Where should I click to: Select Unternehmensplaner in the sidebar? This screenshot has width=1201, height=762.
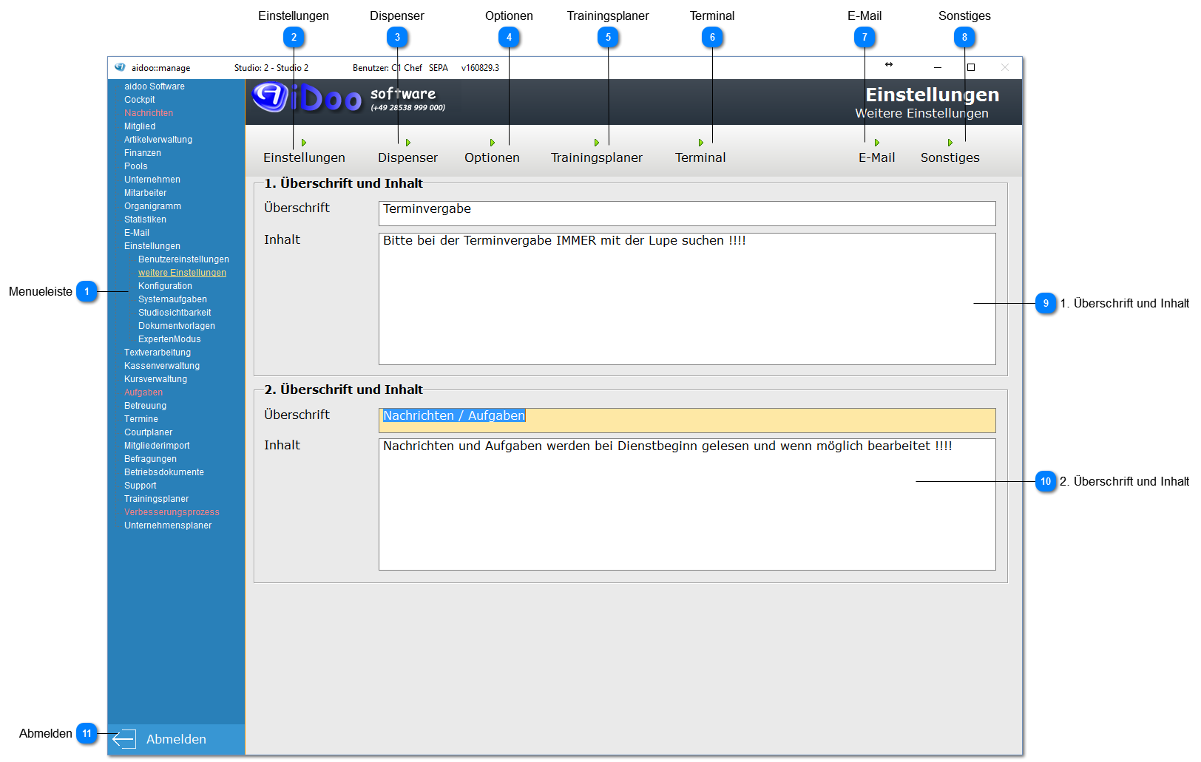point(168,525)
